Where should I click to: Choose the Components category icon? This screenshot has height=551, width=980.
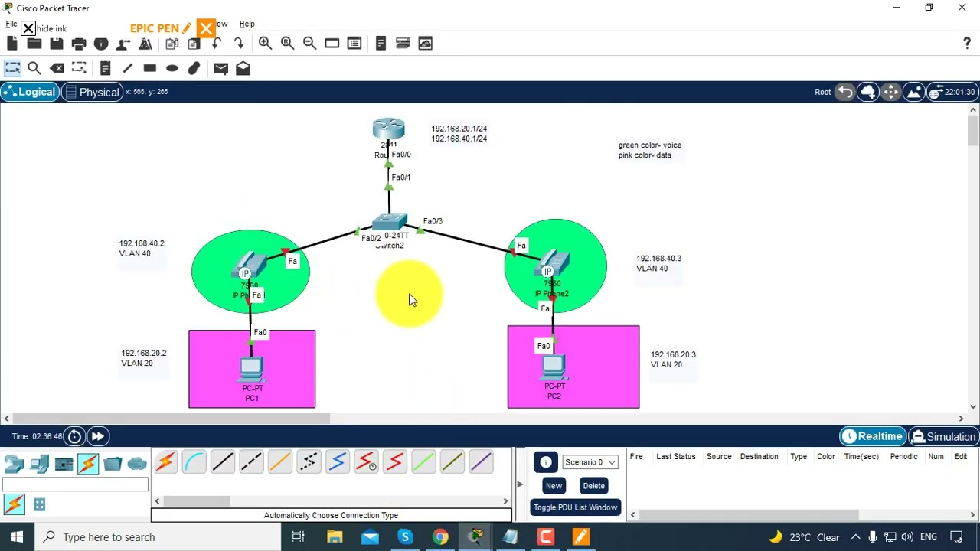(x=64, y=464)
